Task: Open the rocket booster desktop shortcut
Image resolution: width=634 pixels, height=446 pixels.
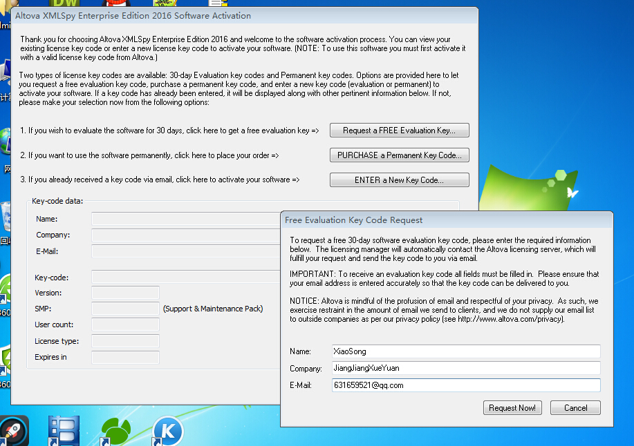Action: (14, 431)
